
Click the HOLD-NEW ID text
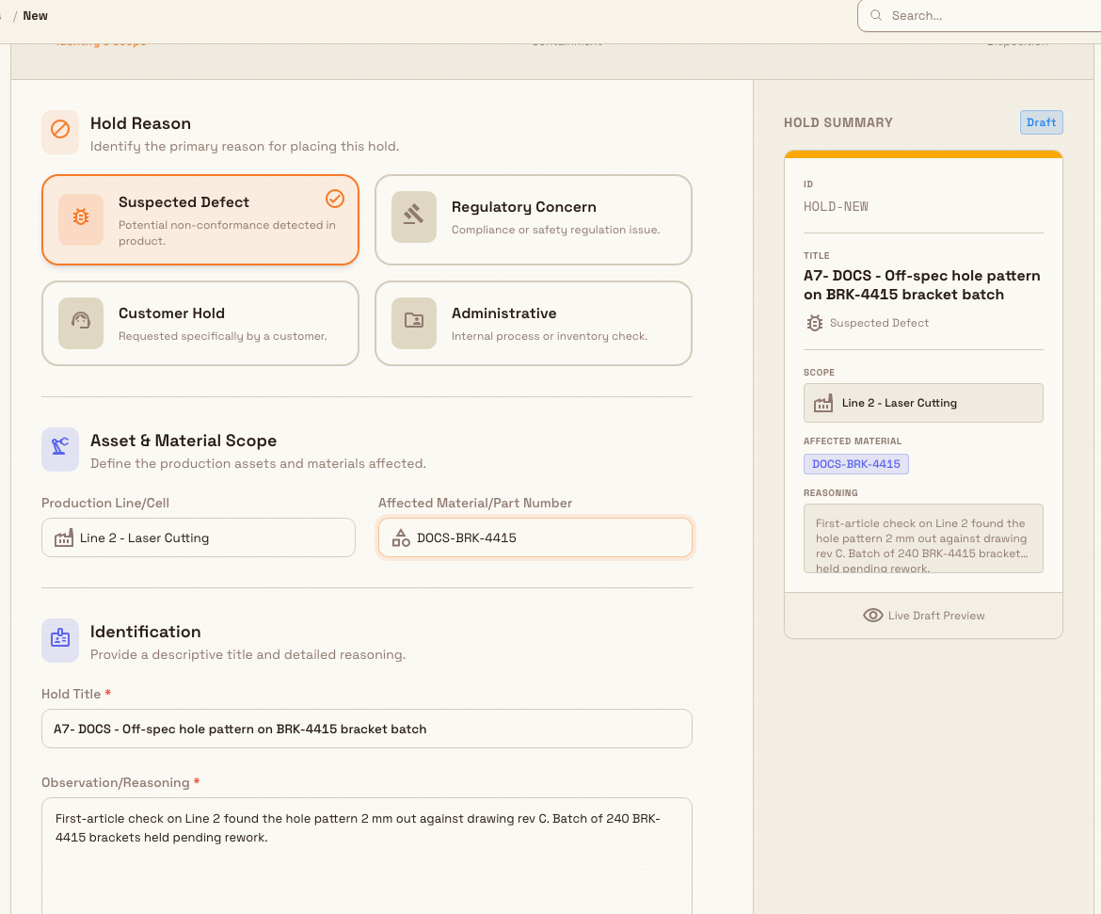pyautogui.click(x=836, y=206)
